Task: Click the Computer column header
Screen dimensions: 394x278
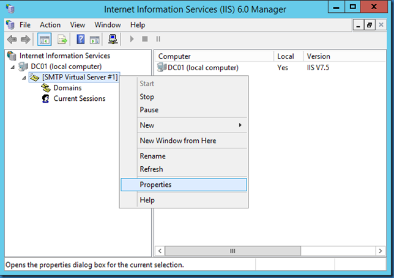Action: [x=174, y=56]
